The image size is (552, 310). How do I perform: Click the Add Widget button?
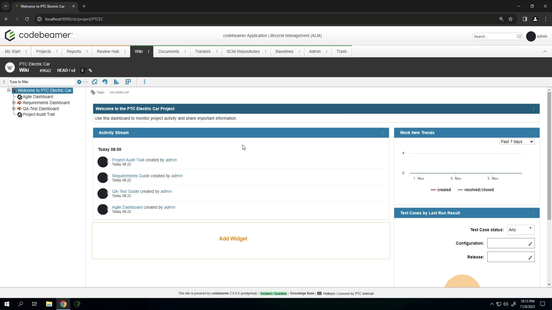click(x=233, y=239)
